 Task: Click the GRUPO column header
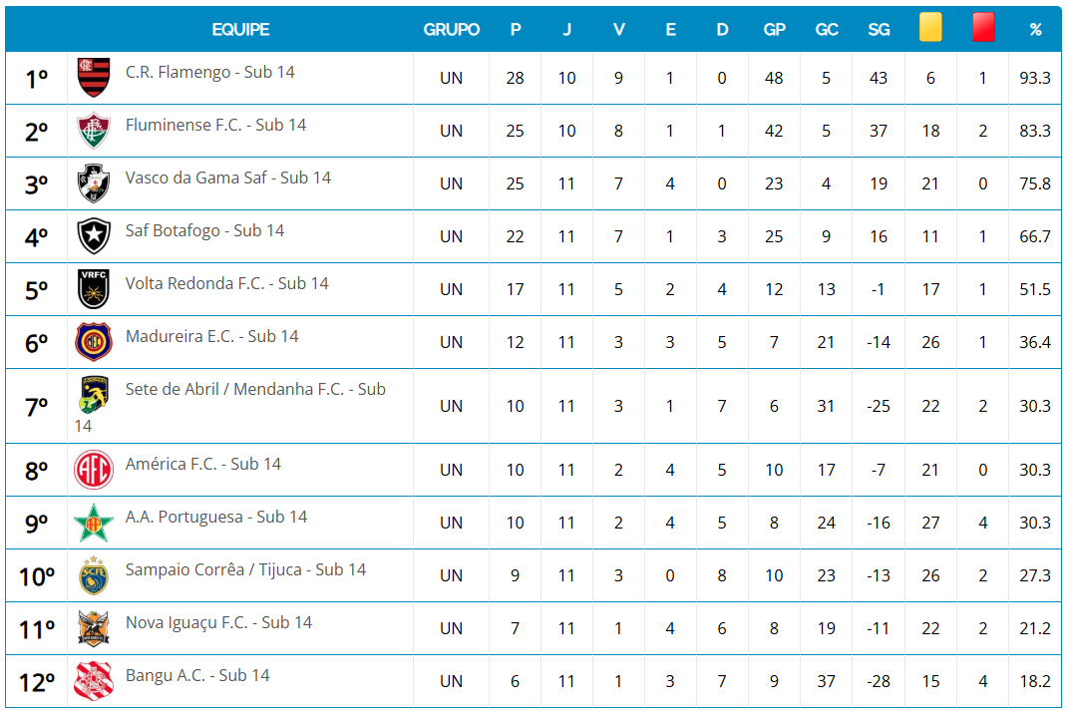[x=451, y=30]
